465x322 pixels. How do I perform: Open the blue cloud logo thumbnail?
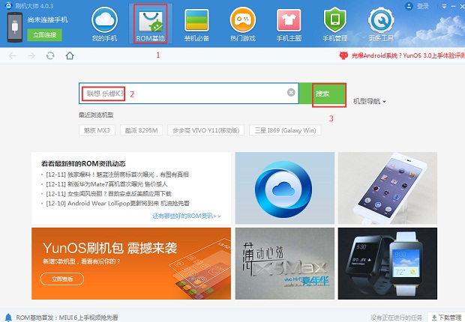pyautogui.click(x=285, y=188)
